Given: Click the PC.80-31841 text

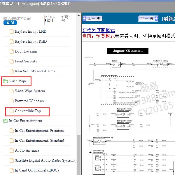Looking at the screenshot, I should (x=49, y=19).
